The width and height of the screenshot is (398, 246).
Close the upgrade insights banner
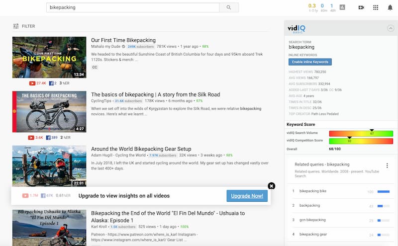point(271,186)
